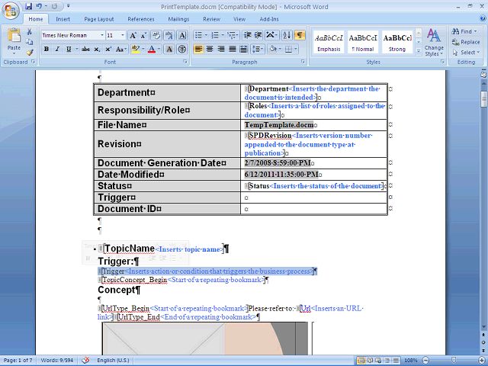488x366 pixels.
Task: Click the Office button logo
Action: pyautogui.click(x=11, y=10)
